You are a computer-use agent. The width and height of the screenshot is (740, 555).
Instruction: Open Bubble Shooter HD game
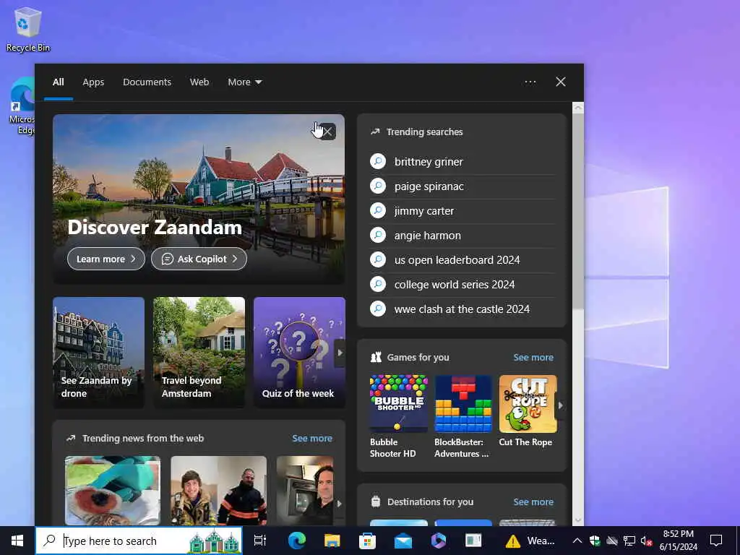[399, 416]
